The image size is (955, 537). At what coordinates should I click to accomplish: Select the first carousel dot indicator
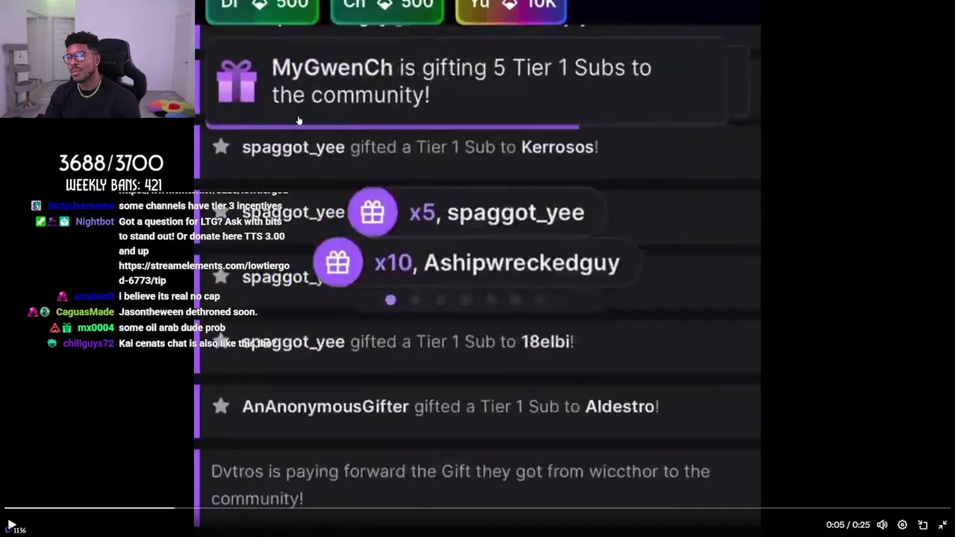click(390, 300)
